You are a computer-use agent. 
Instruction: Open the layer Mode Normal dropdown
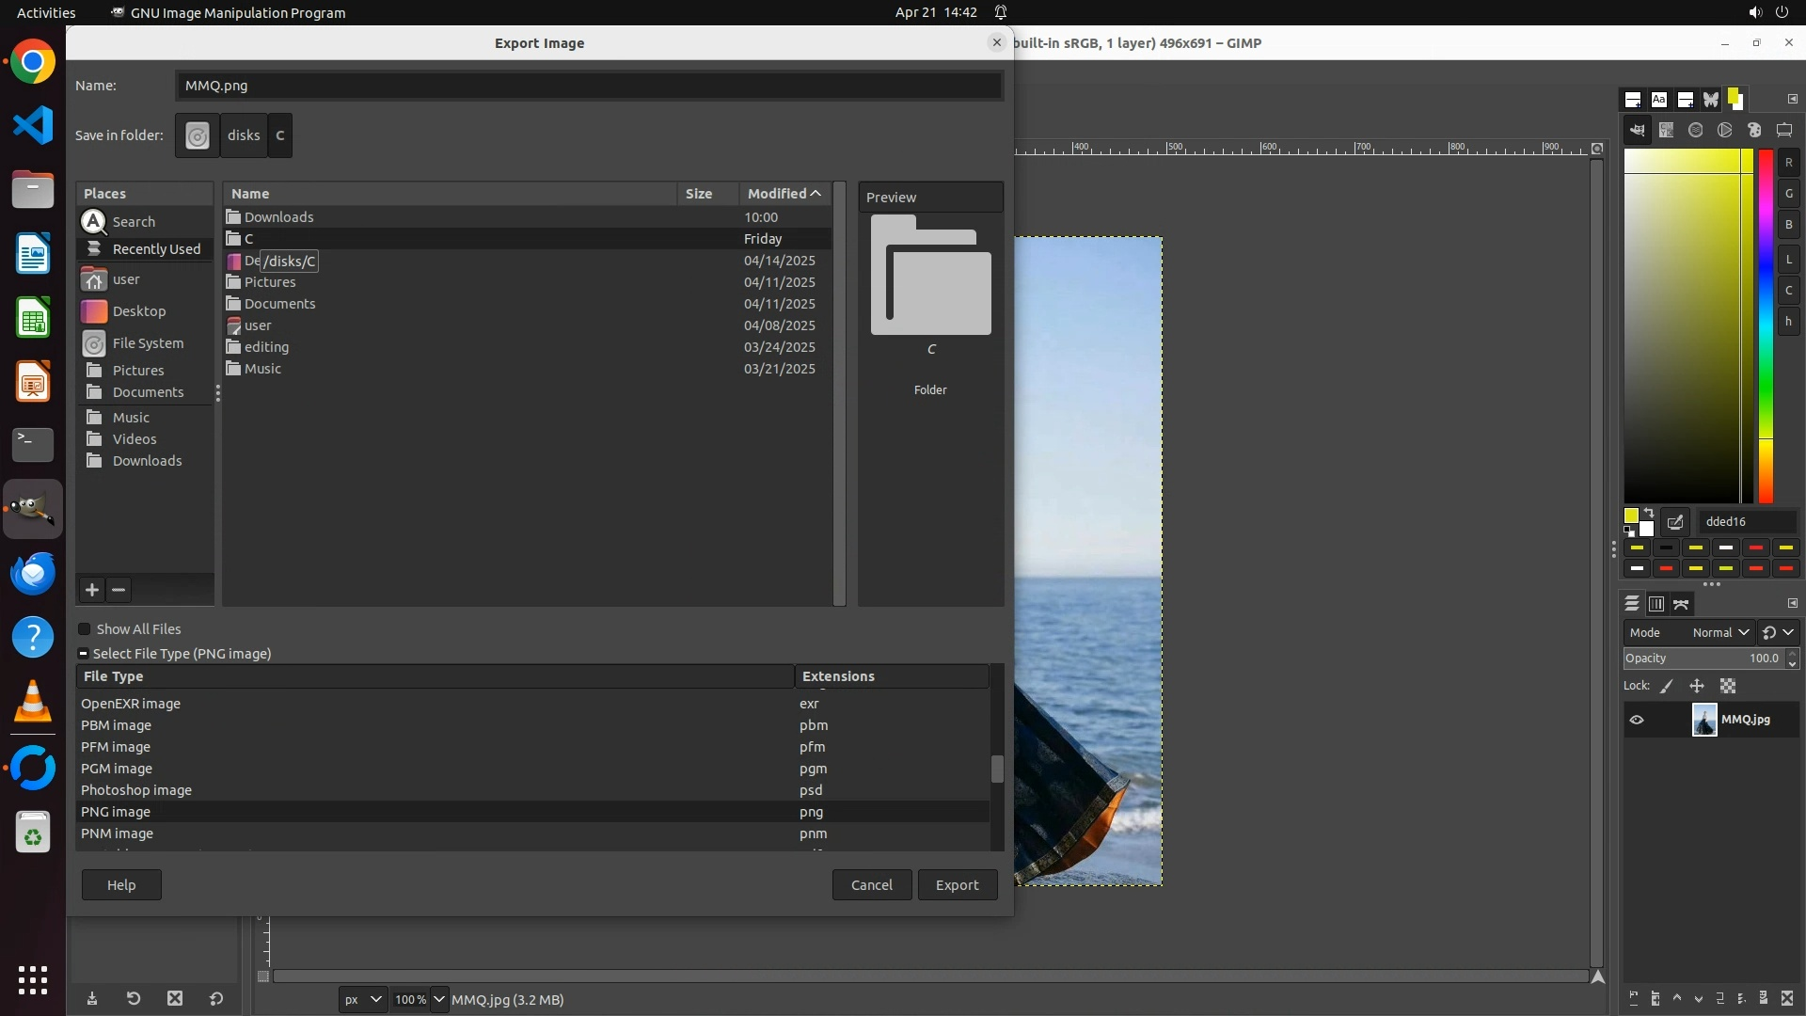[x=1719, y=633]
